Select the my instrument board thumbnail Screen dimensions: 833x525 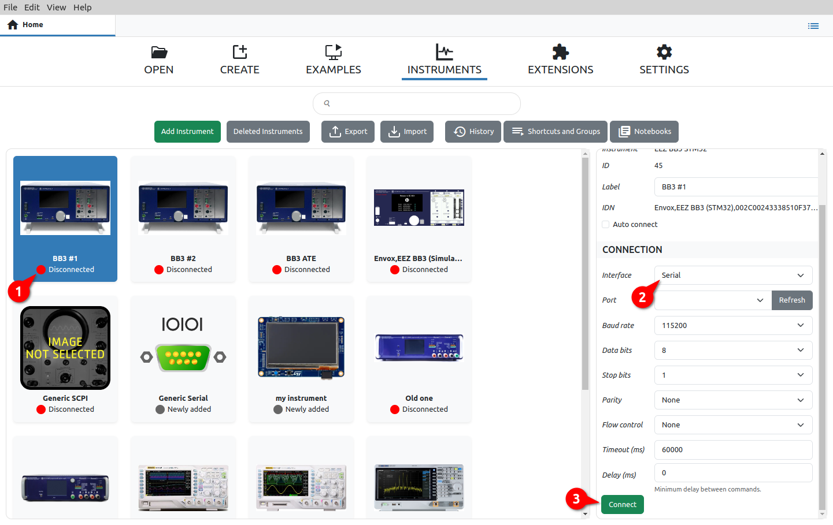[301, 348]
